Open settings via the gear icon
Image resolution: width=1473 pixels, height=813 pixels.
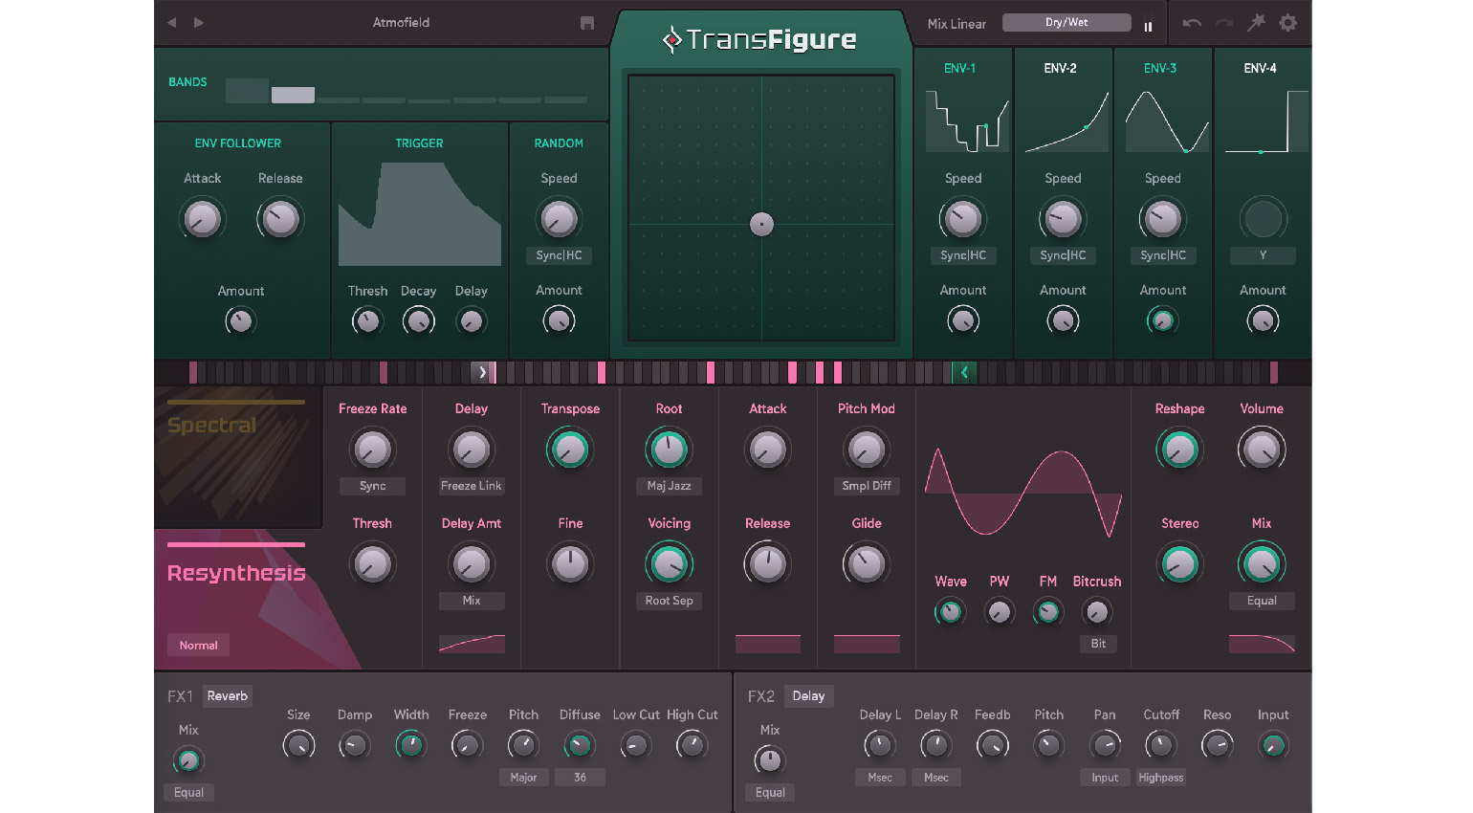click(1288, 23)
